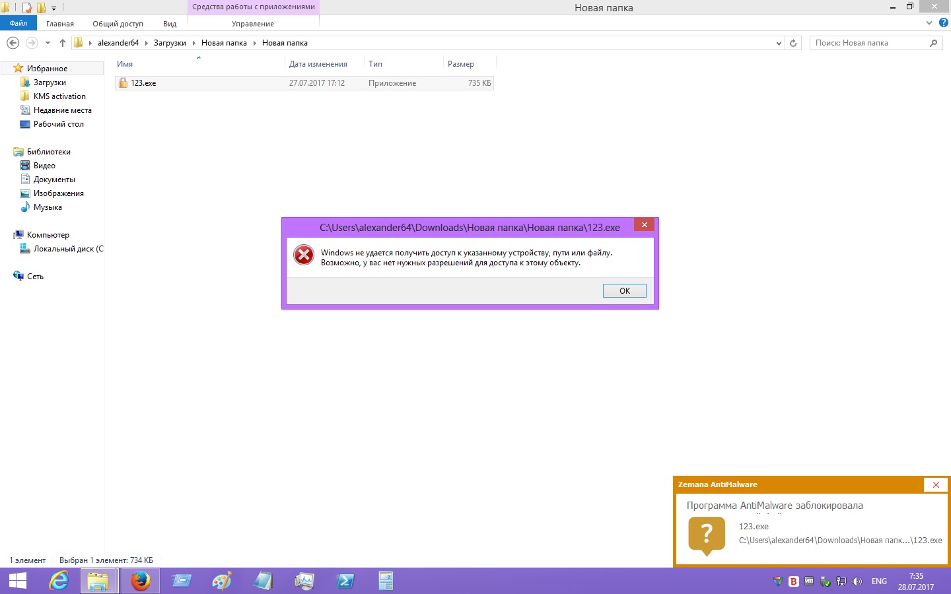Select Компьютер in the navigation pane
This screenshot has width=951, height=594.
[x=48, y=235]
